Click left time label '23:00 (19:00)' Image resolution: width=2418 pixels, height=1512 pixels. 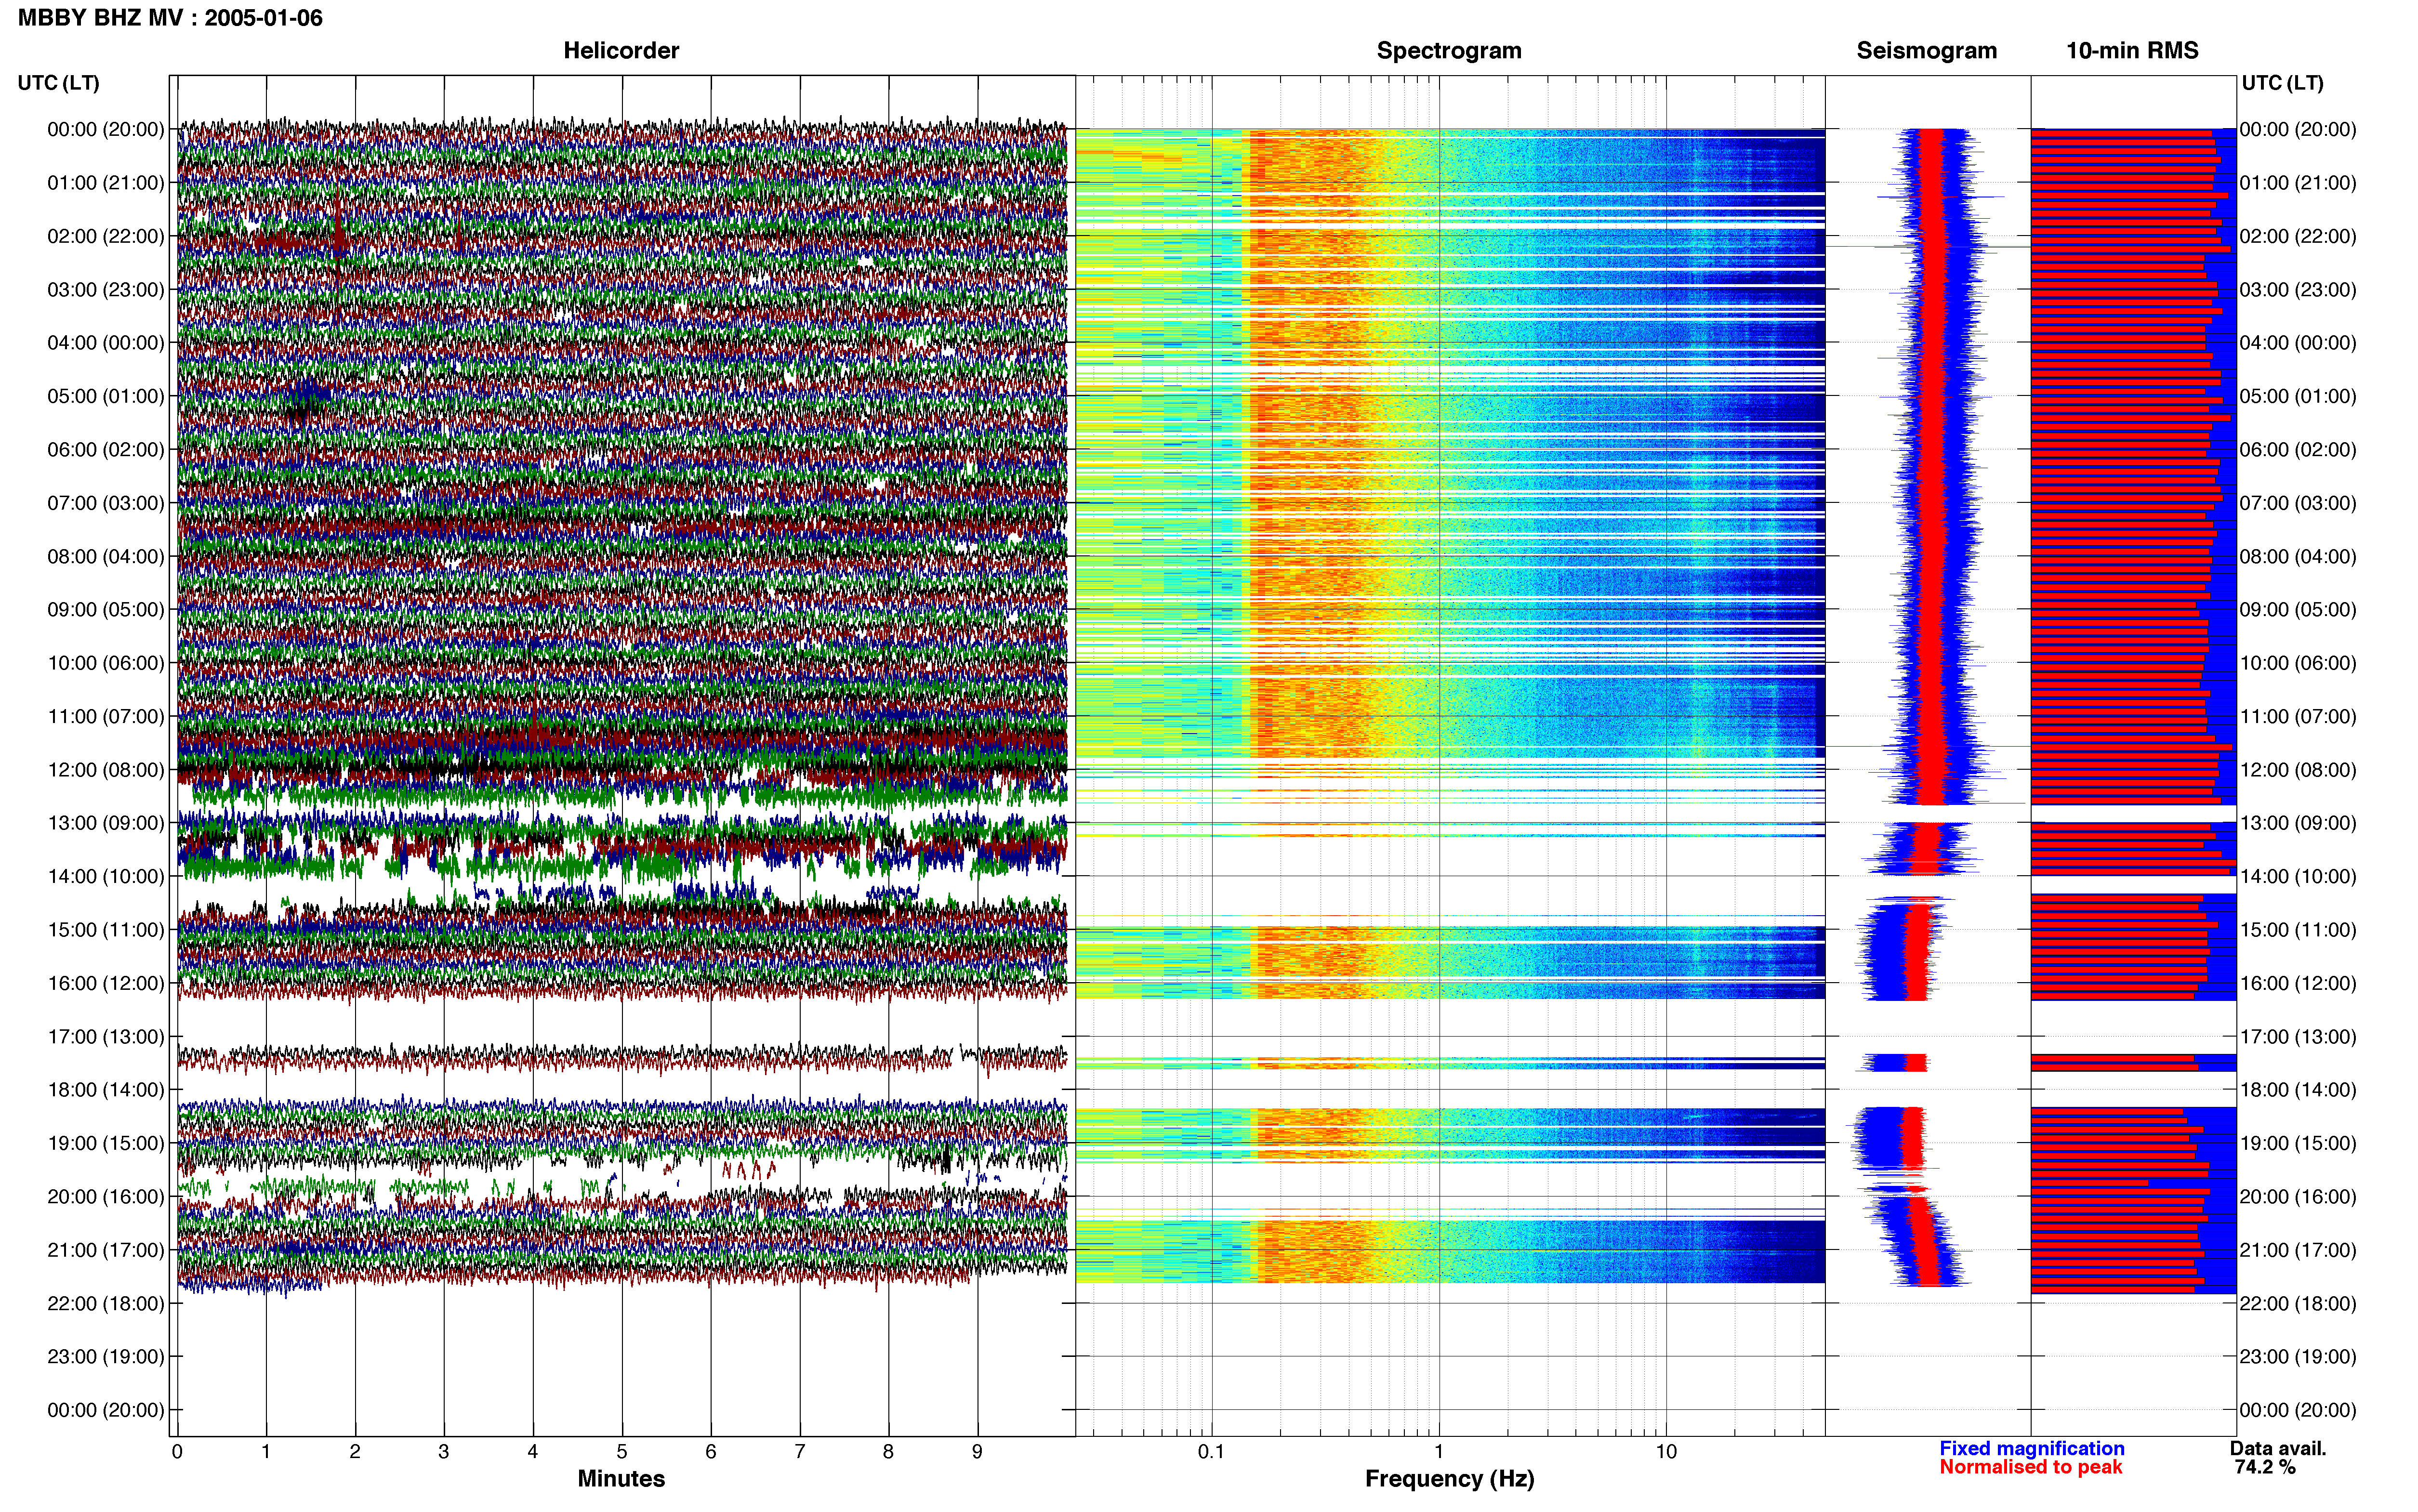(106, 1356)
